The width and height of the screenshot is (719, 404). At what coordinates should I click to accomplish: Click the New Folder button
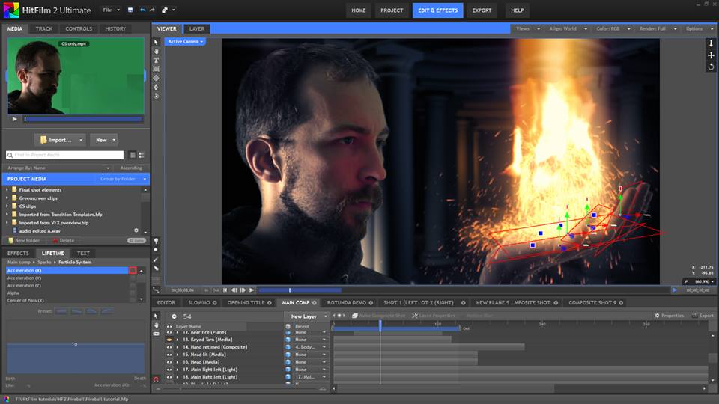pyautogui.click(x=24, y=240)
